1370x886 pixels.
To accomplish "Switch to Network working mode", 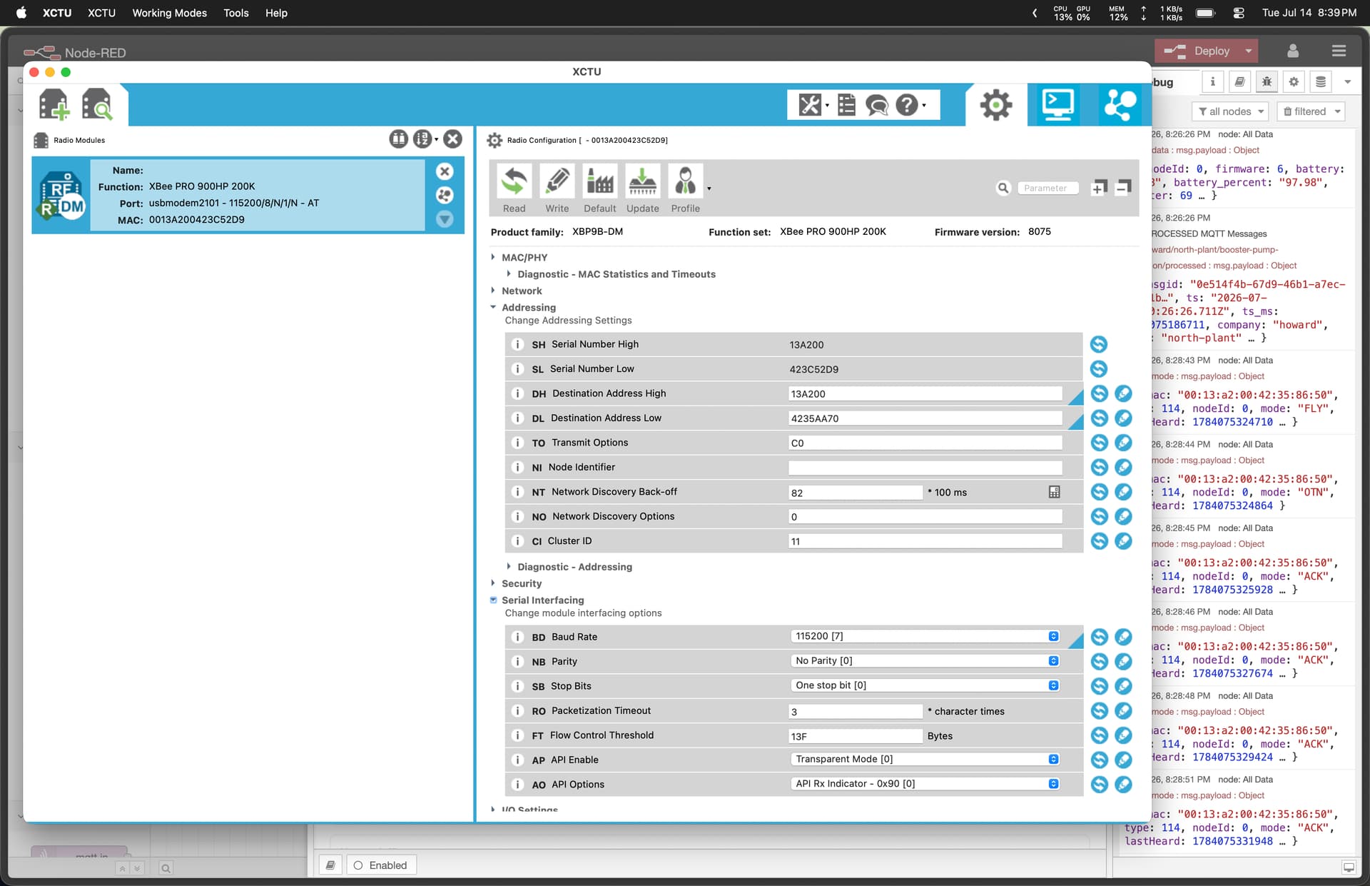I will tap(1120, 105).
